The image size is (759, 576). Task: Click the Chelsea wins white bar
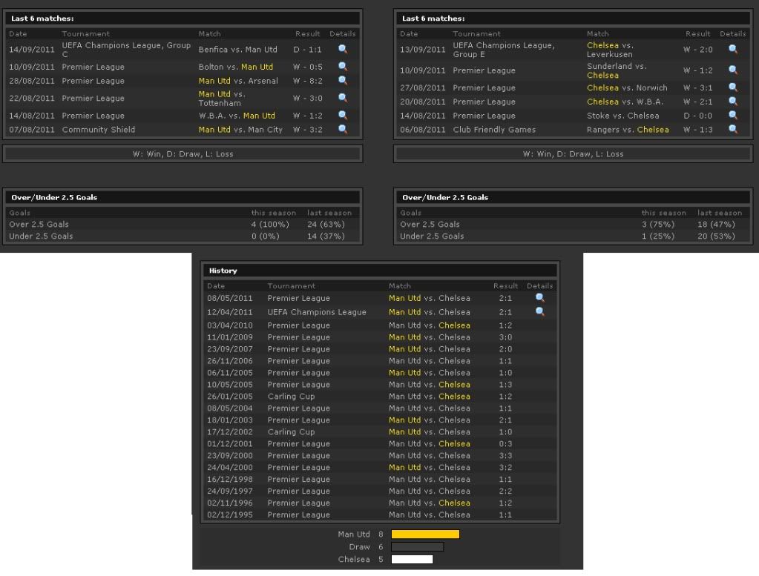coord(412,559)
